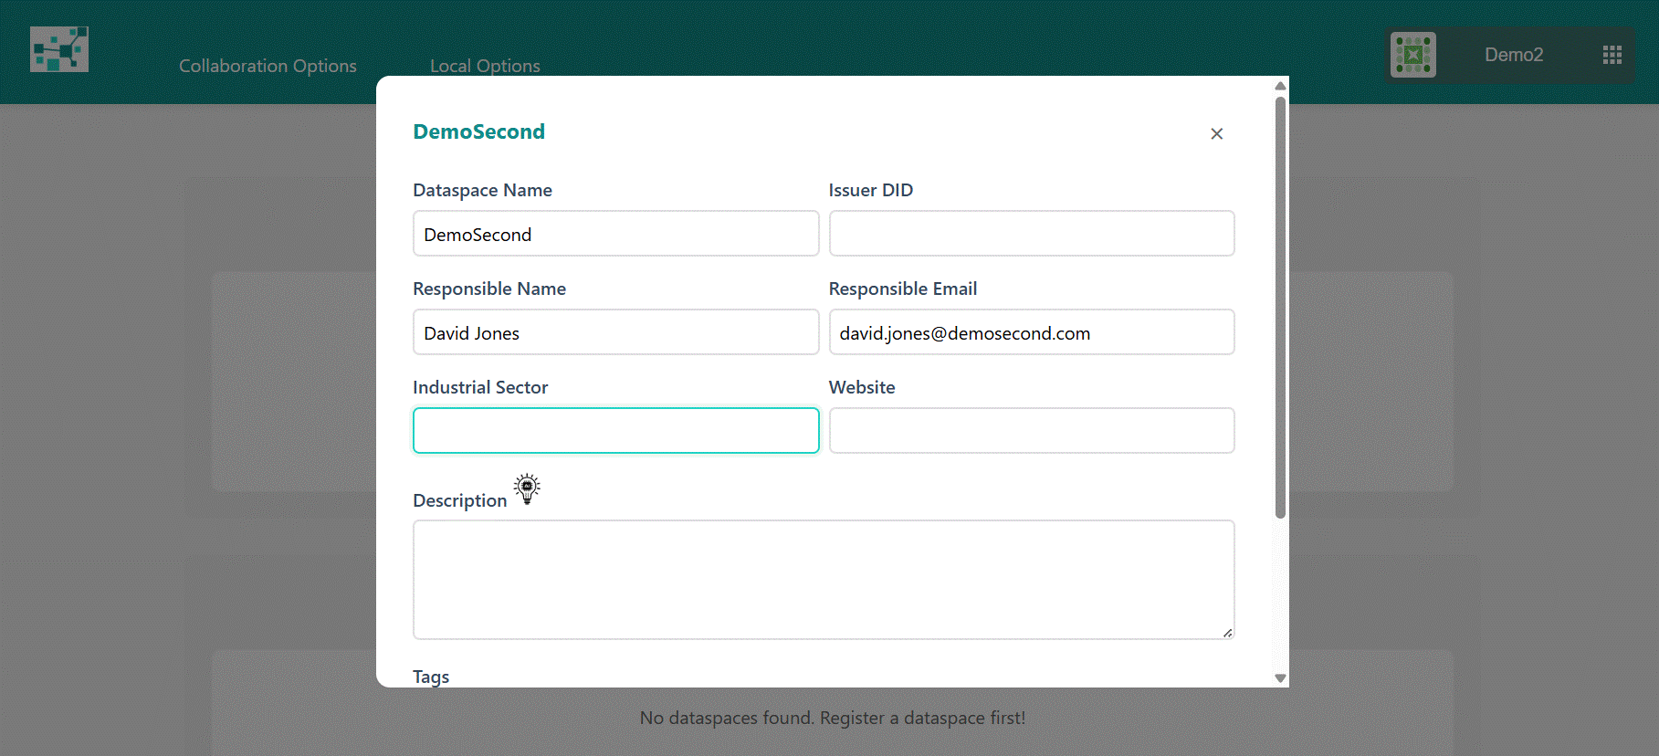Screen dimensions: 1659x756
Task: Close the DemoSecond dialog with X
Action: pyautogui.click(x=1216, y=134)
